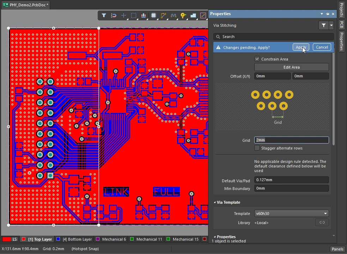Enable Stagger alternate rows
The width and height of the screenshot is (347, 254).
click(257, 148)
